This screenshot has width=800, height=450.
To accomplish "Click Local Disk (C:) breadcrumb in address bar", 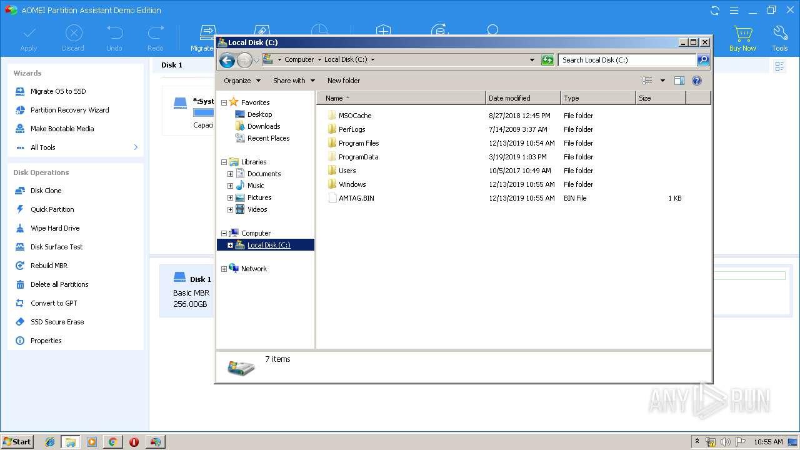I will 346,60.
